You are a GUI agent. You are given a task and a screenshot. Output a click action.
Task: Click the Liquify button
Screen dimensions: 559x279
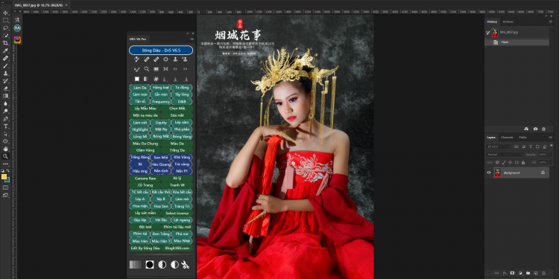click(x=161, y=123)
